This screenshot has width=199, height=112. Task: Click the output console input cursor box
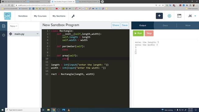(136, 53)
